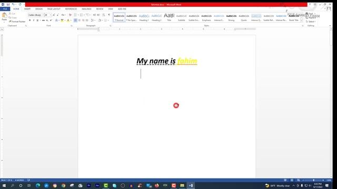
Task: Click Replace in Editing group
Action: pos(311,18)
